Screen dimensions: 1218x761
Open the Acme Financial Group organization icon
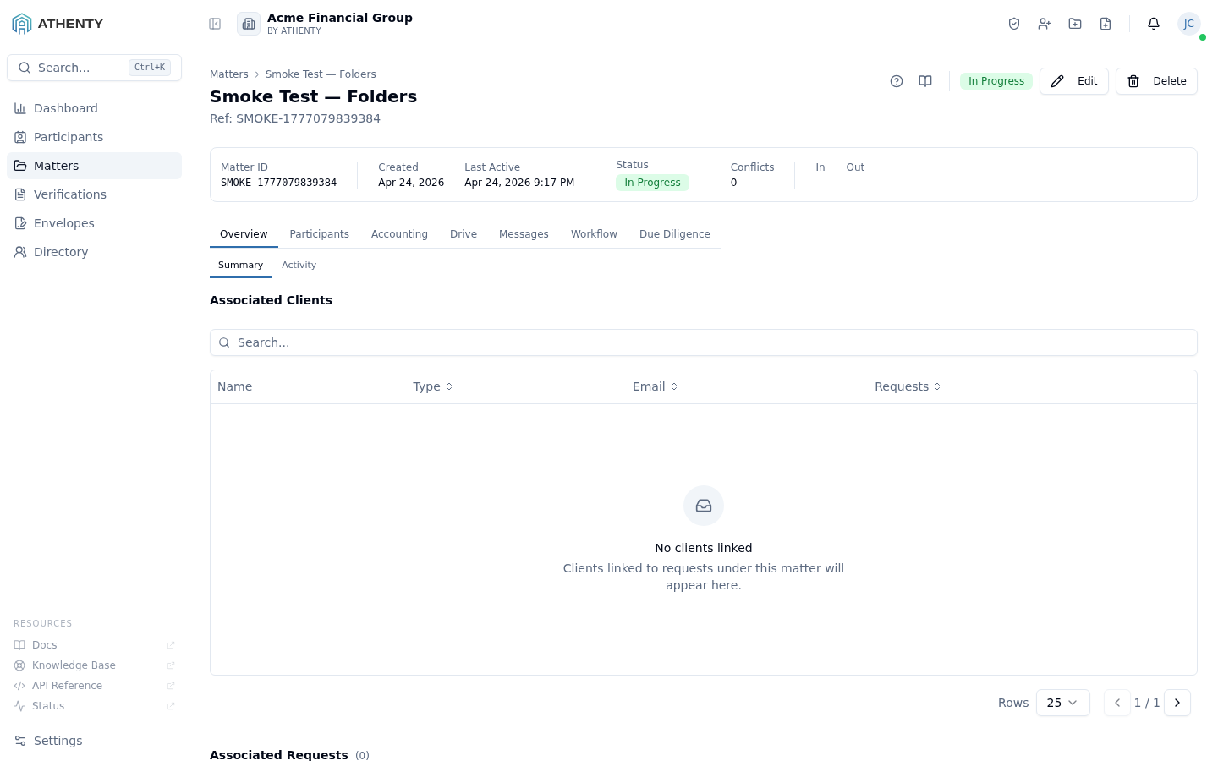click(249, 24)
